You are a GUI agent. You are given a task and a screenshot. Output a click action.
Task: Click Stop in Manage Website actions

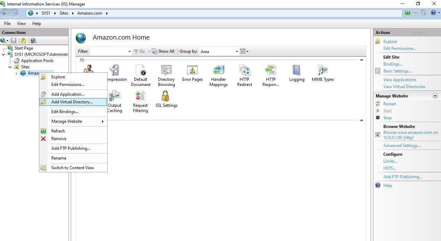388,118
